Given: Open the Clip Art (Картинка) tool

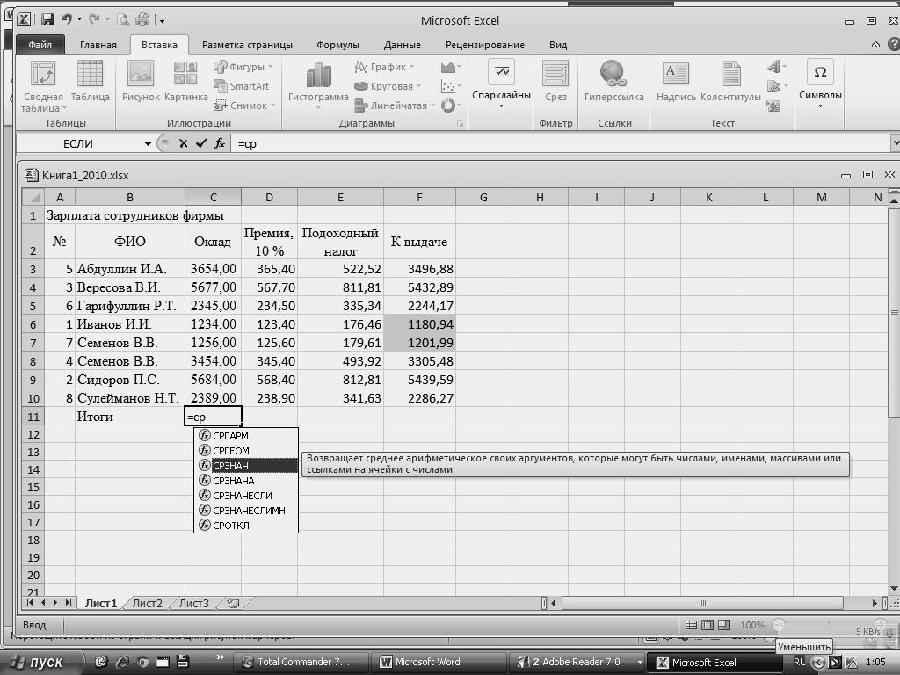Looking at the screenshot, I should click(x=185, y=82).
